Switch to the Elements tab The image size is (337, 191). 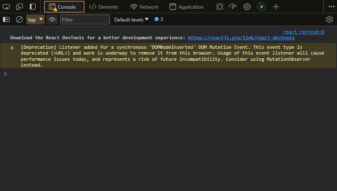pos(104,7)
